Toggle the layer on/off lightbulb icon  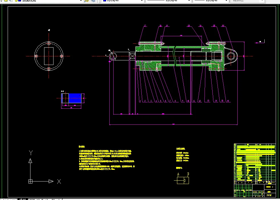point(1,1)
